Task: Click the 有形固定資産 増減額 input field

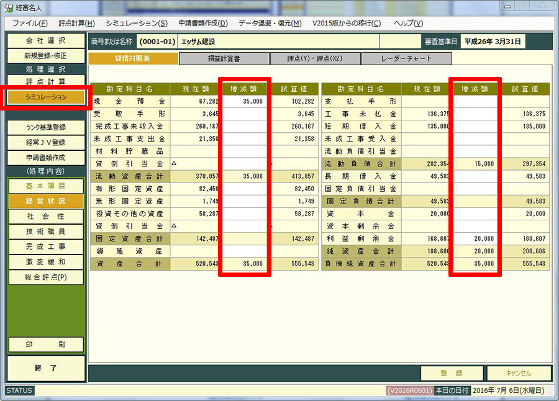Action: [243, 189]
